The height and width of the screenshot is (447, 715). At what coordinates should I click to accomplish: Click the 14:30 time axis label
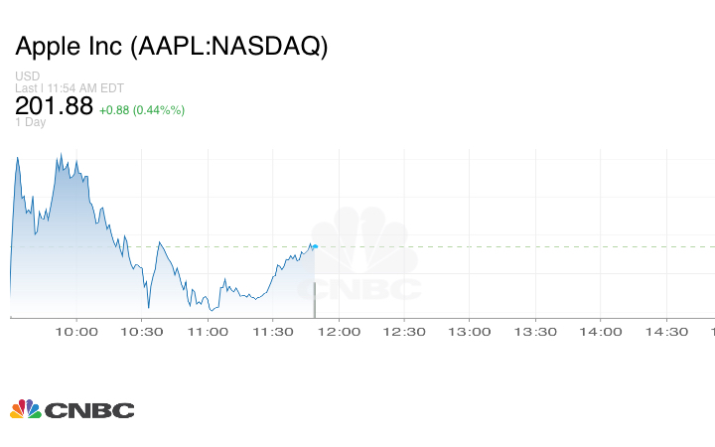coord(666,332)
